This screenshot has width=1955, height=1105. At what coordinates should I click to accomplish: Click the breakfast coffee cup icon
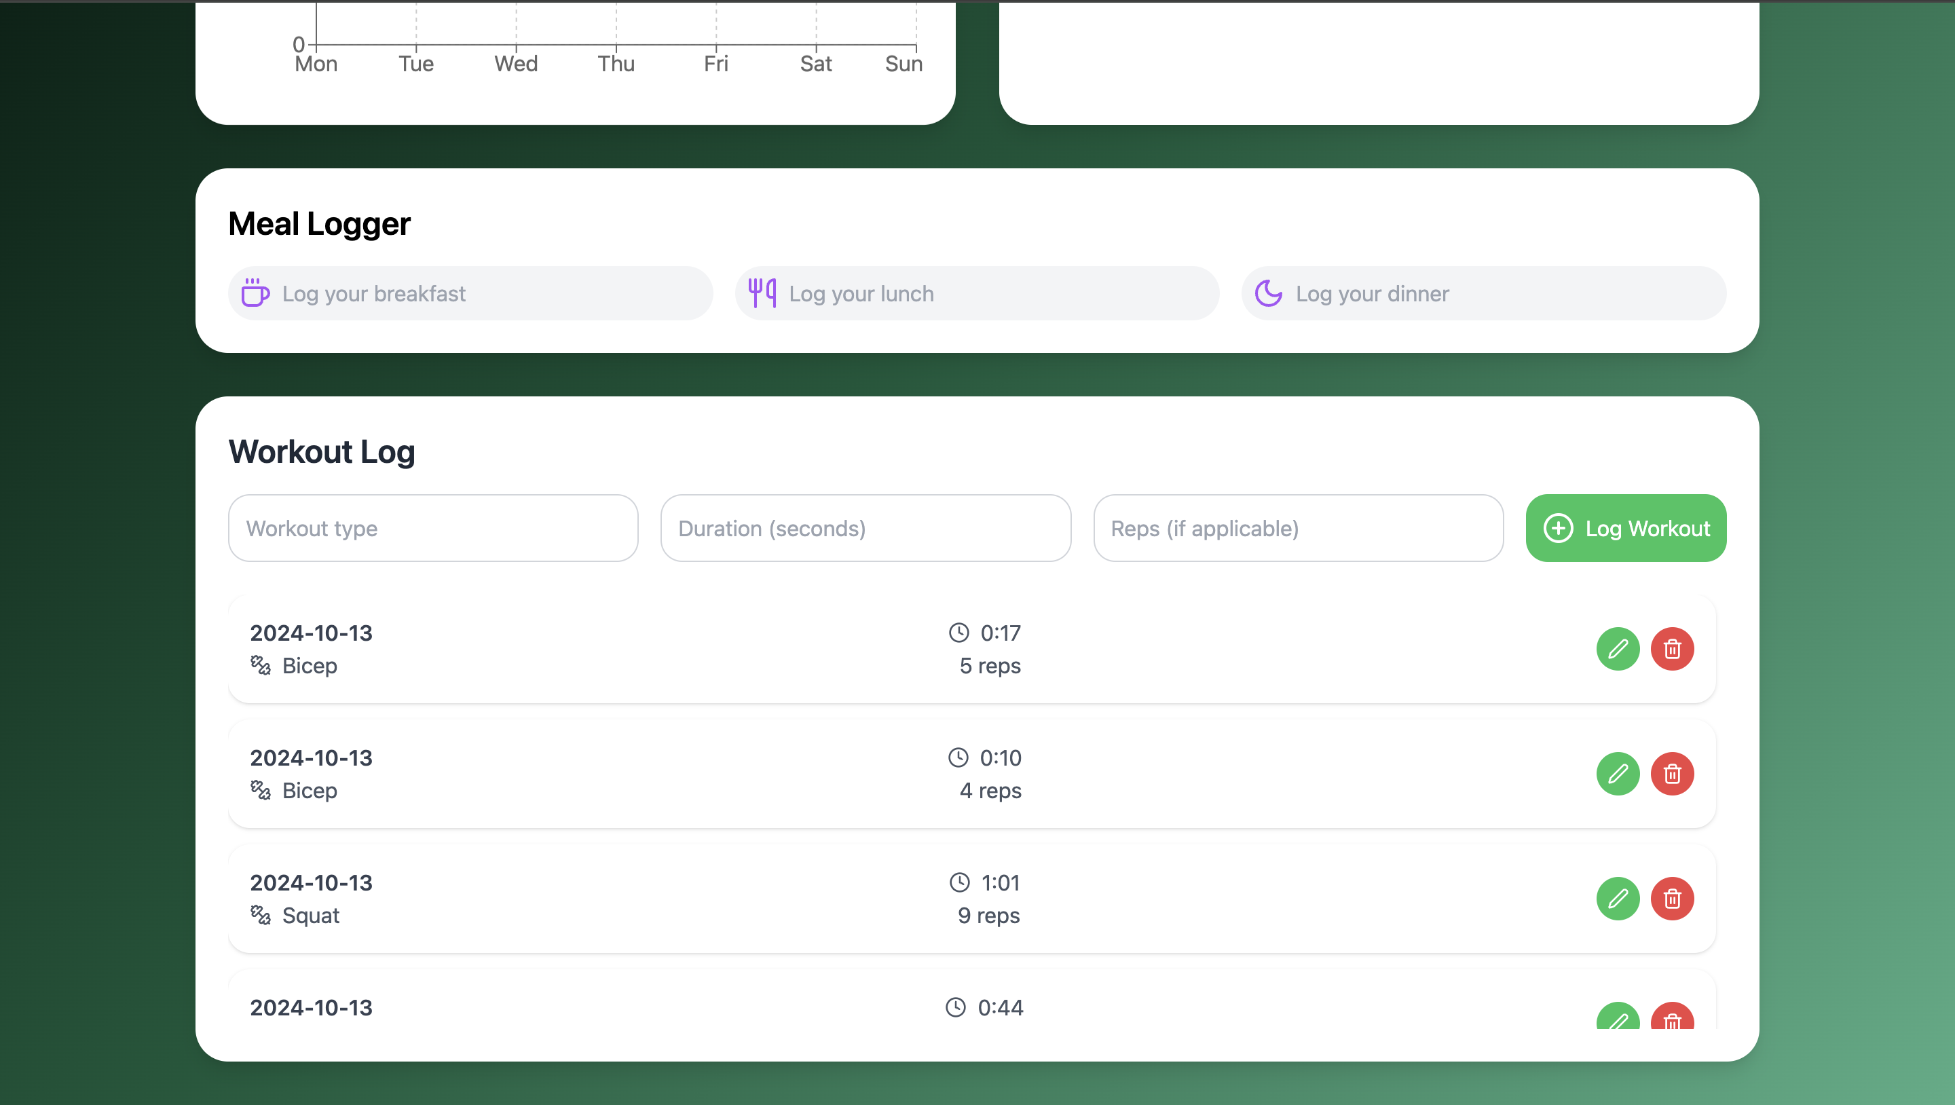pyautogui.click(x=255, y=293)
